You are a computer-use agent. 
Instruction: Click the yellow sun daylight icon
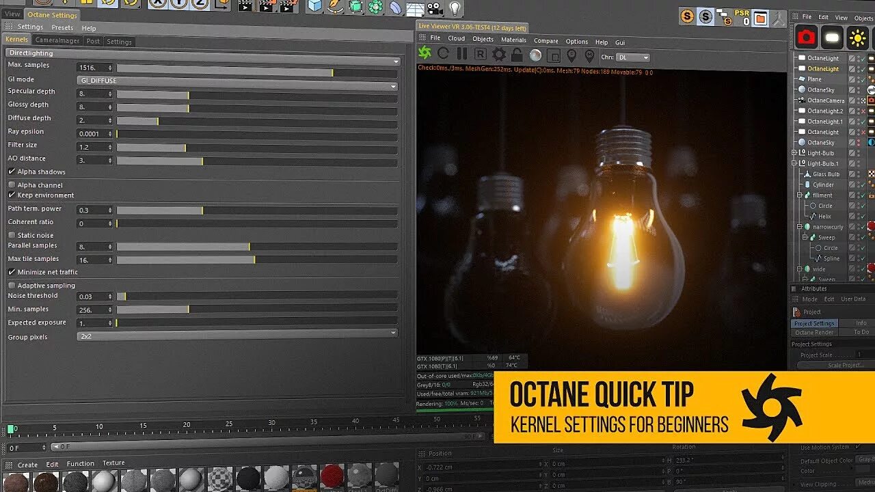857,38
